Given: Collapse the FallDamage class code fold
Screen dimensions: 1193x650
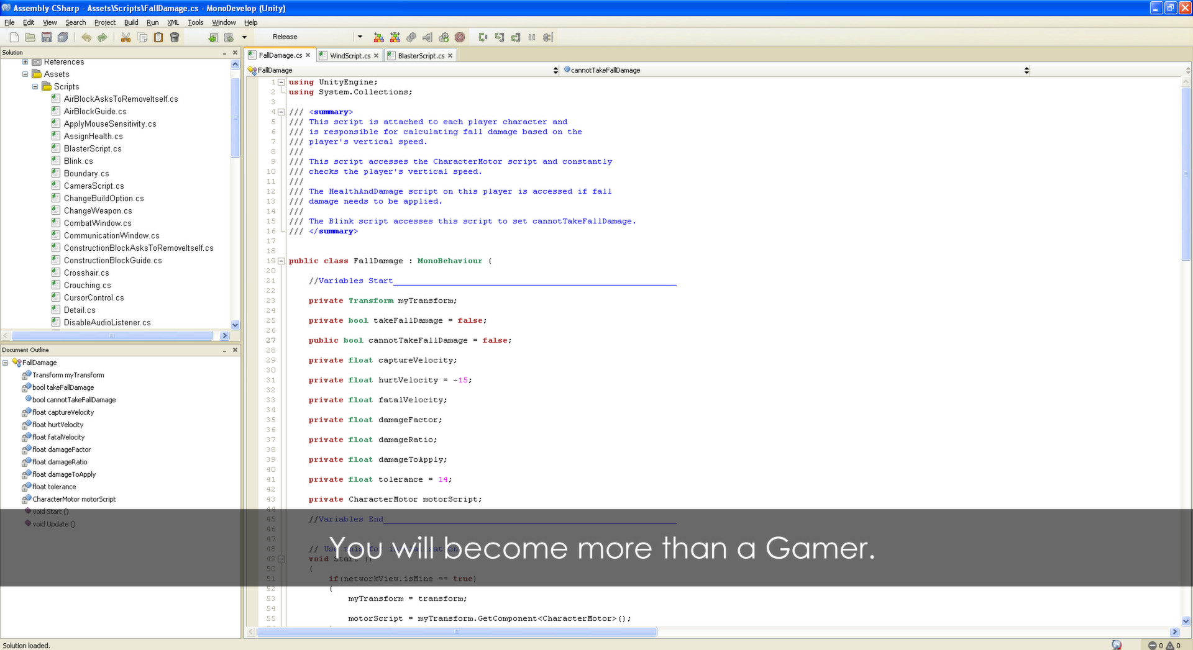Looking at the screenshot, I should point(281,261).
